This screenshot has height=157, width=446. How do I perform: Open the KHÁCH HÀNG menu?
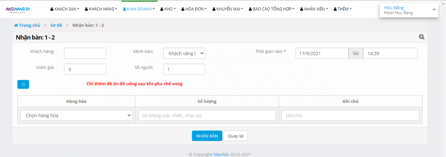coord(101,9)
